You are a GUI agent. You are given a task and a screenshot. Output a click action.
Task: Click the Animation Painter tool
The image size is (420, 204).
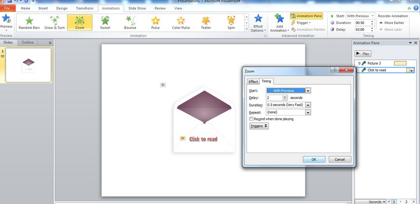(308, 29)
